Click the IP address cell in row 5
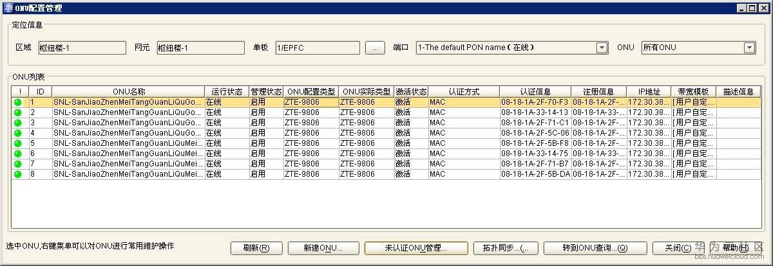Screen dimensions: 773x266 pyautogui.click(x=649, y=143)
